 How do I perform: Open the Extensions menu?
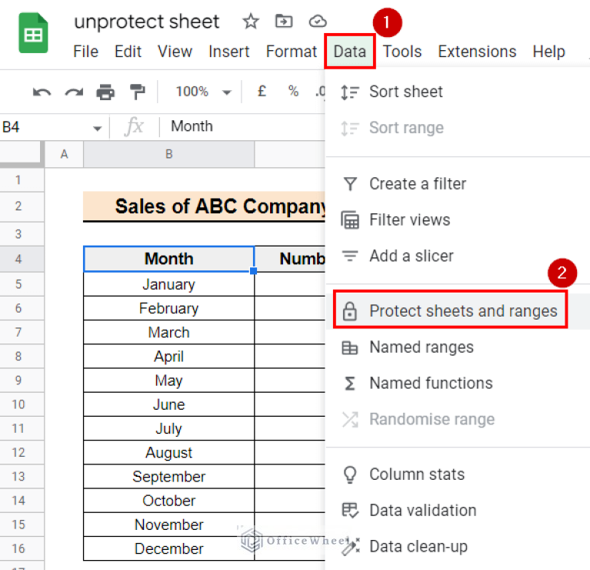click(477, 52)
